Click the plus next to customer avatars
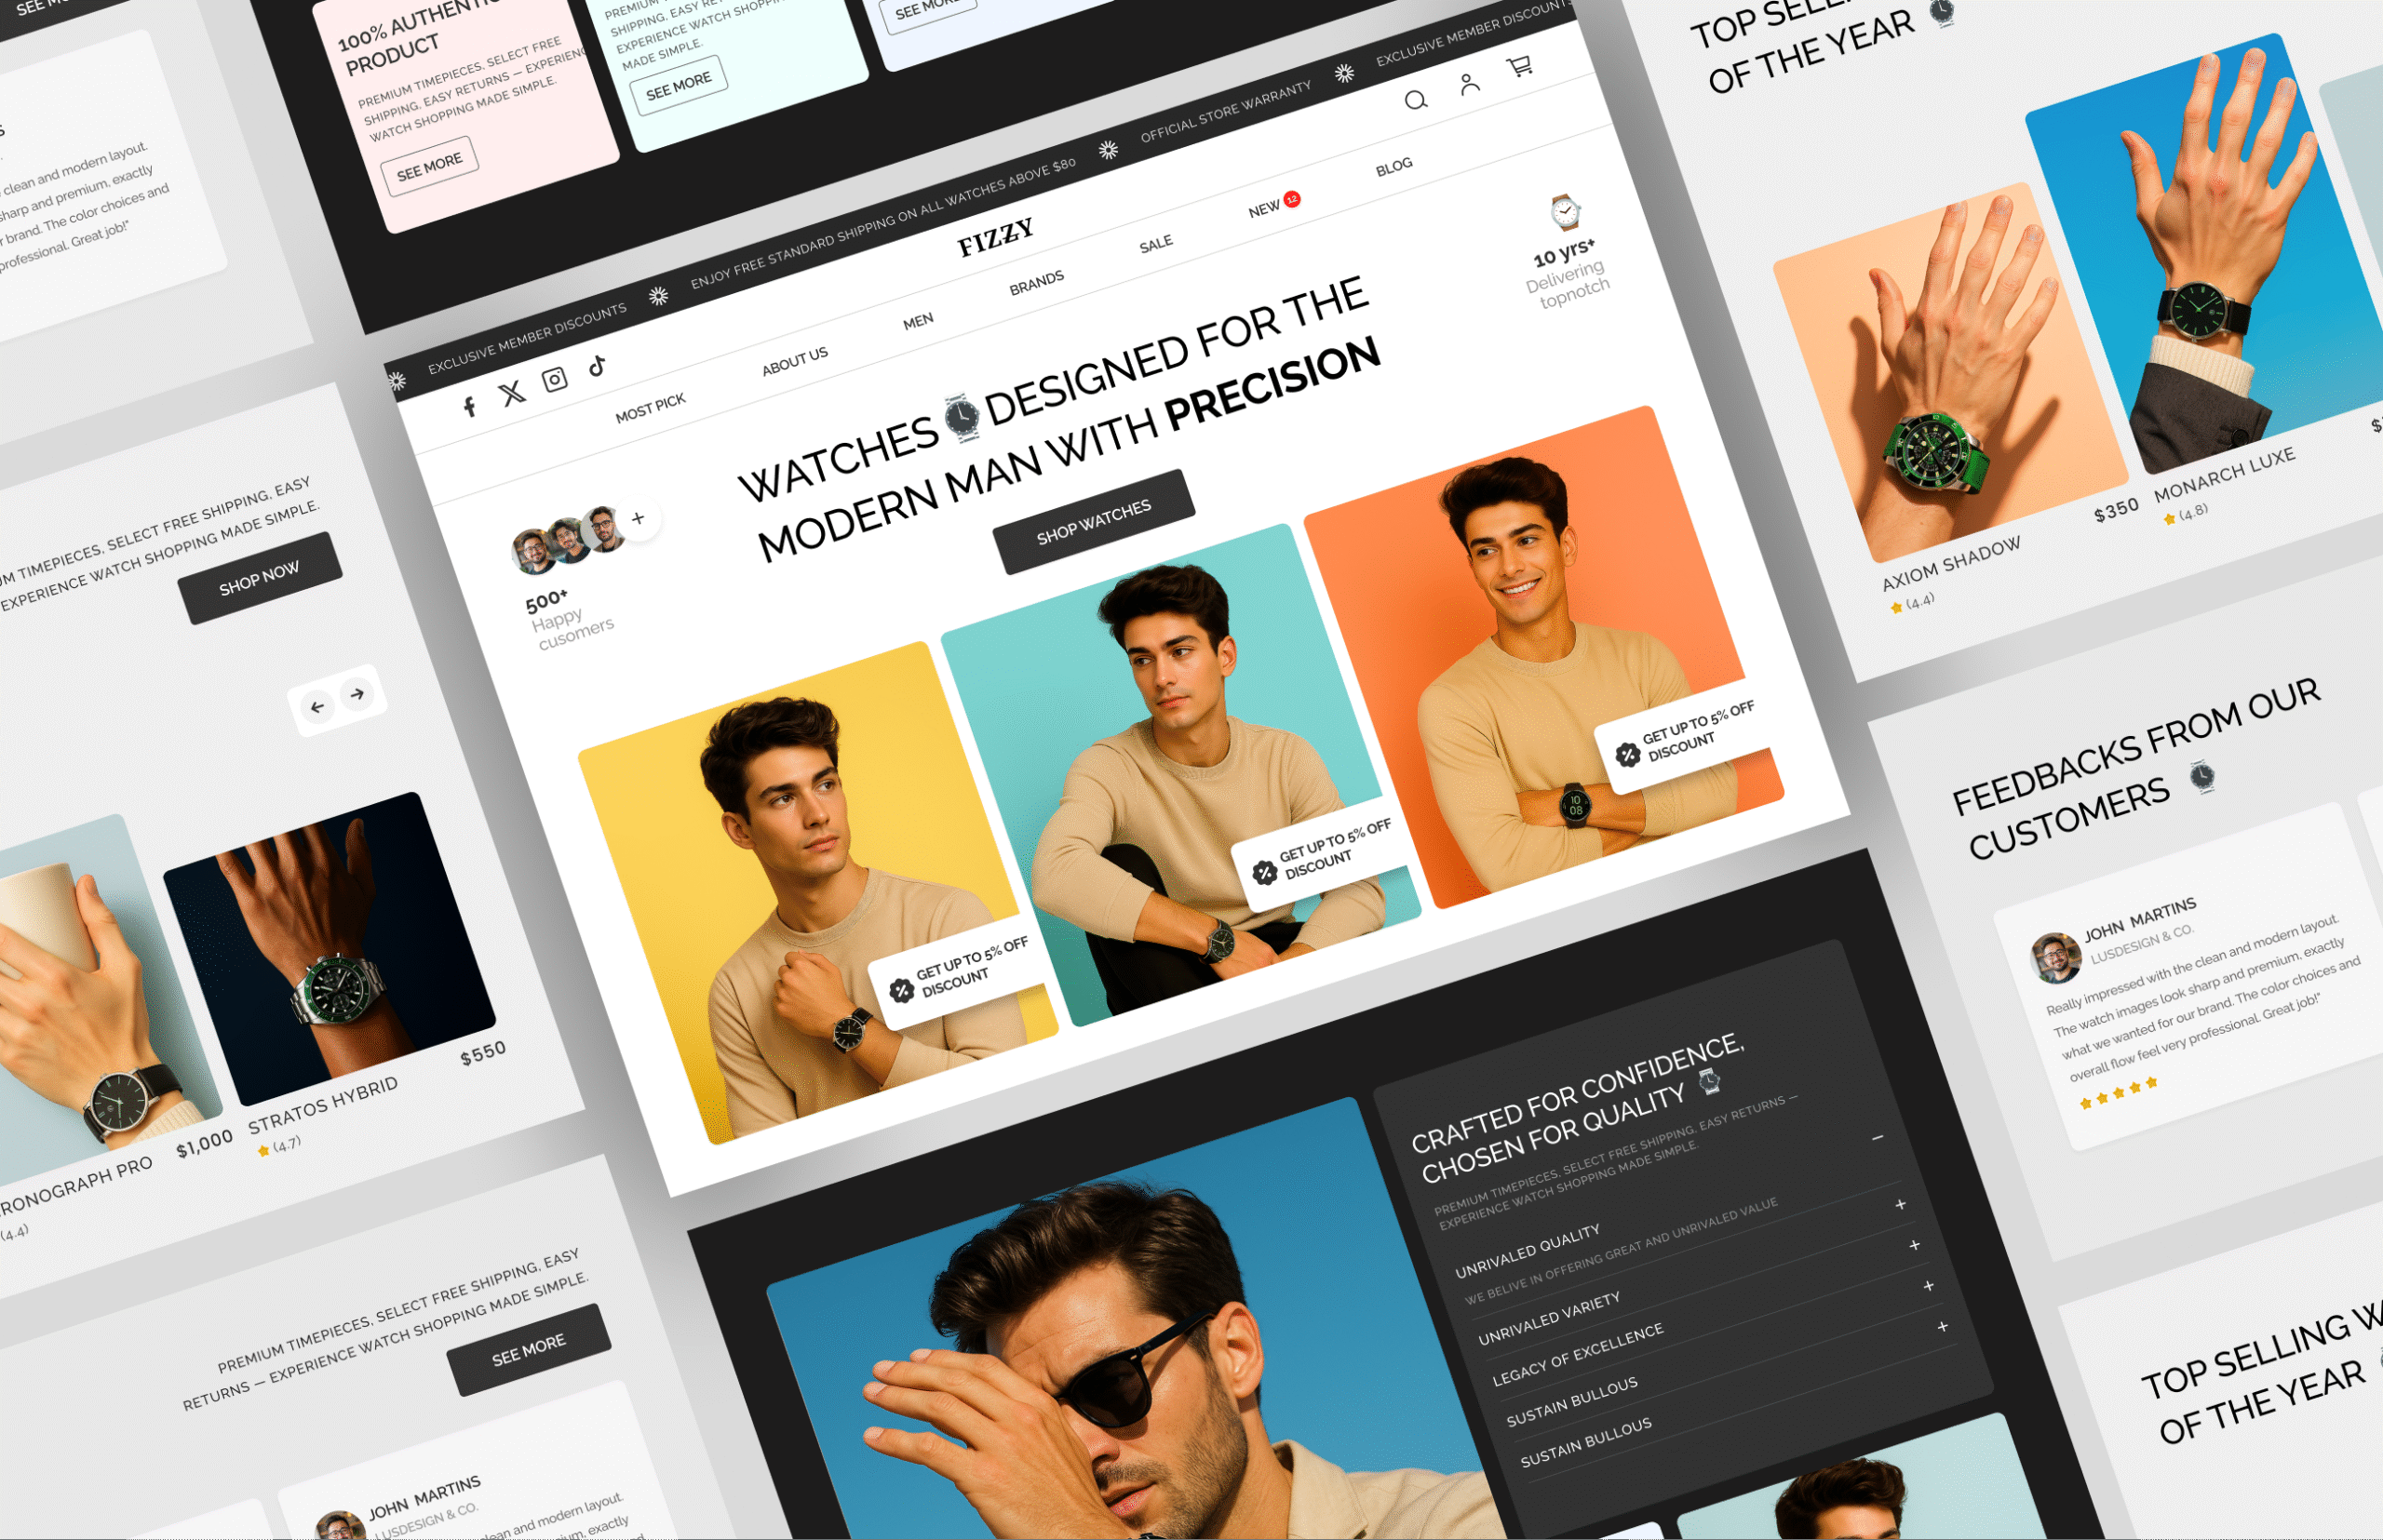 tap(639, 518)
